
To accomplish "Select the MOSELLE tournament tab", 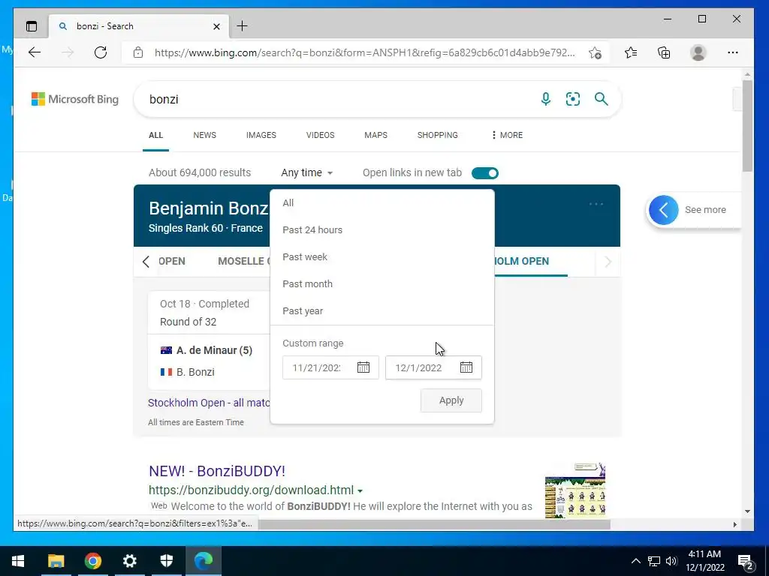I will (244, 262).
